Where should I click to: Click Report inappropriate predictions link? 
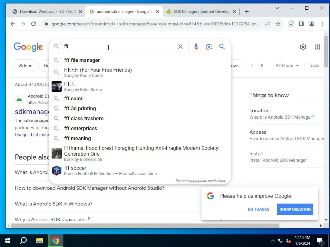coord(200,181)
